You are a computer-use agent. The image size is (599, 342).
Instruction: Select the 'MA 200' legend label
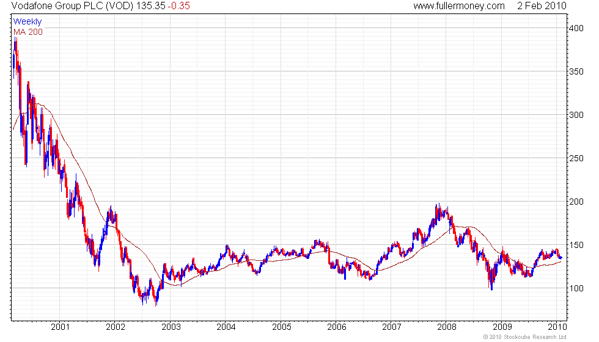[28, 32]
